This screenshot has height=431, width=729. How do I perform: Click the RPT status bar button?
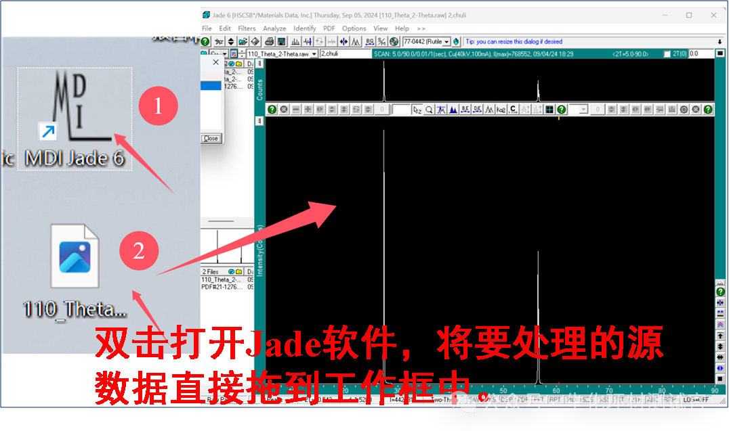point(555,399)
